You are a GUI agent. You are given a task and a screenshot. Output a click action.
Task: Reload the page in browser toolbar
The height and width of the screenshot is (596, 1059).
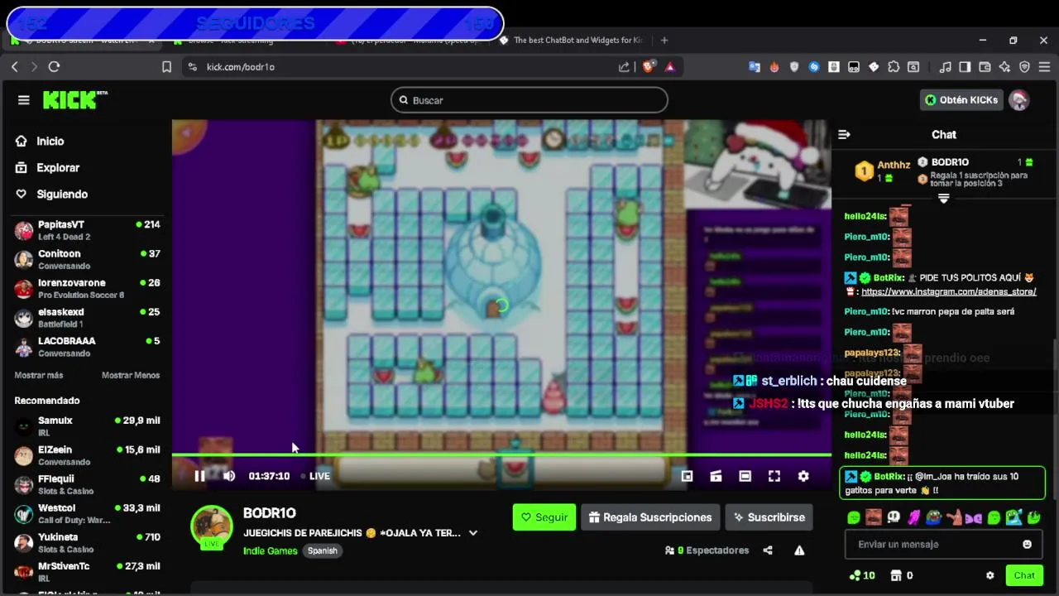pos(54,67)
